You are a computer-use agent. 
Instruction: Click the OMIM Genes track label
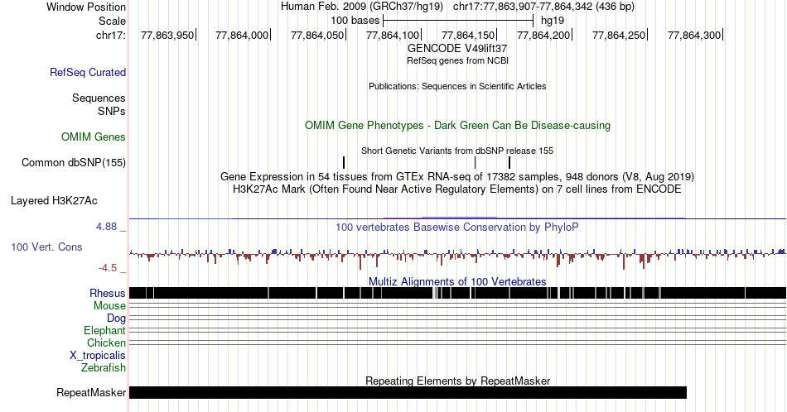pos(94,137)
